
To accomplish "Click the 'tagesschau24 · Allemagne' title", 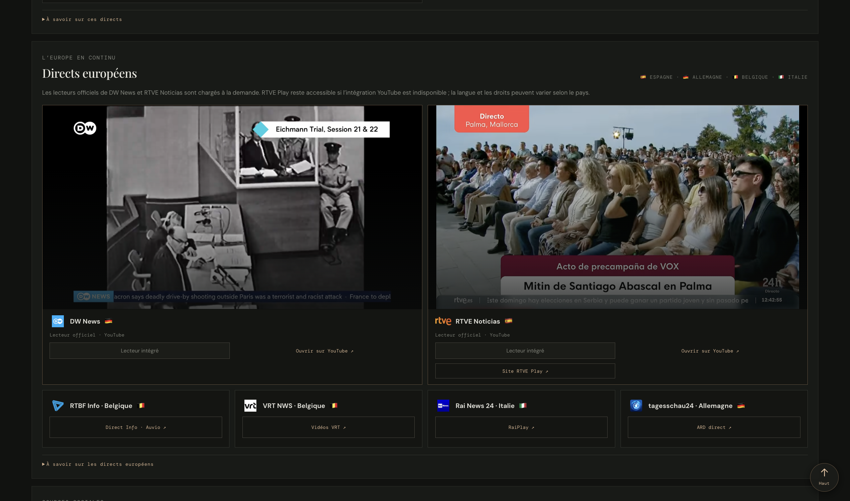I will pos(690,406).
